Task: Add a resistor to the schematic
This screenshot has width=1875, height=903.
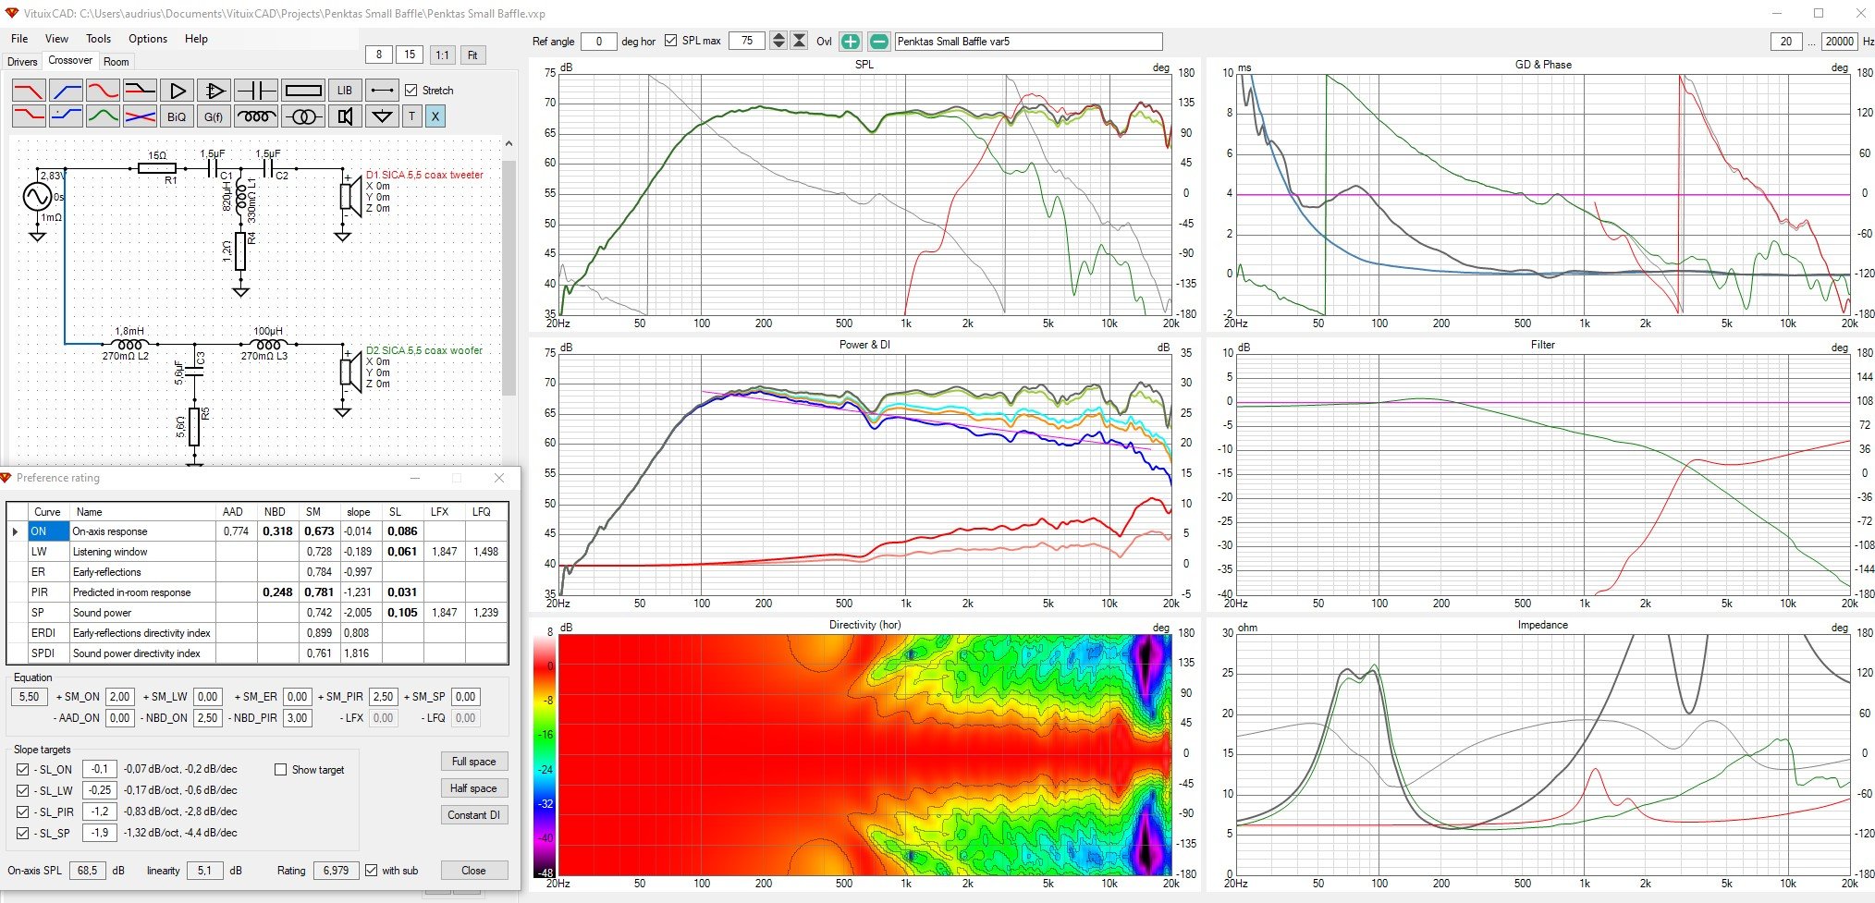Action: [x=303, y=91]
